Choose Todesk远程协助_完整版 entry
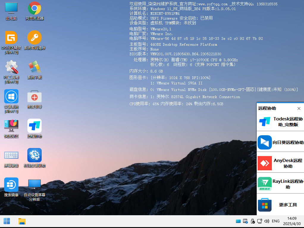304x228 pixels. (x=280, y=122)
